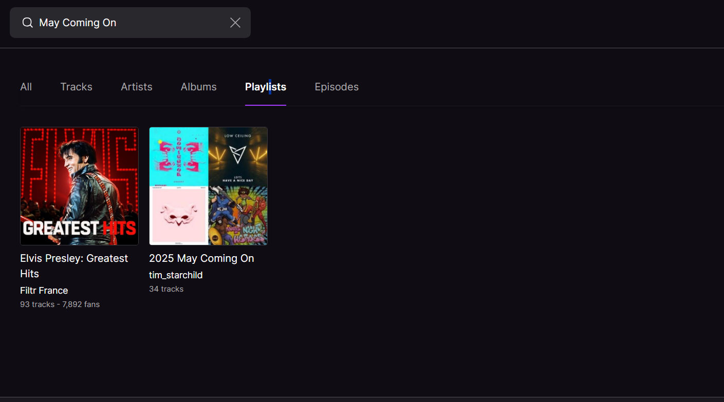The height and width of the screenshot is (402, 724).
Task: Visit the Filtr France profile link
Action: (44, 291)
